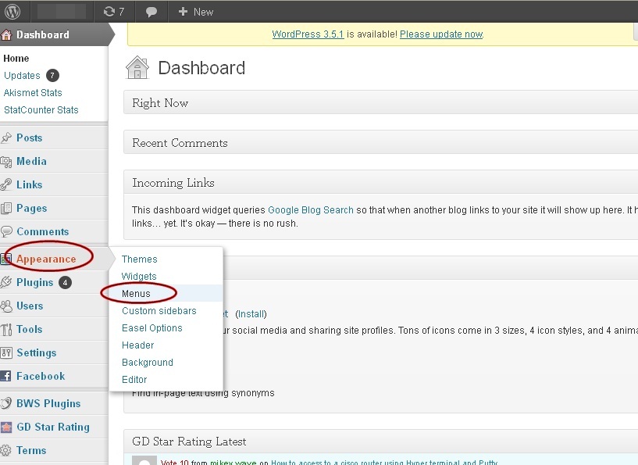Click the plus icon beside New
The height and width of the screenshot is (465, 638).
(x=183, y=12)
